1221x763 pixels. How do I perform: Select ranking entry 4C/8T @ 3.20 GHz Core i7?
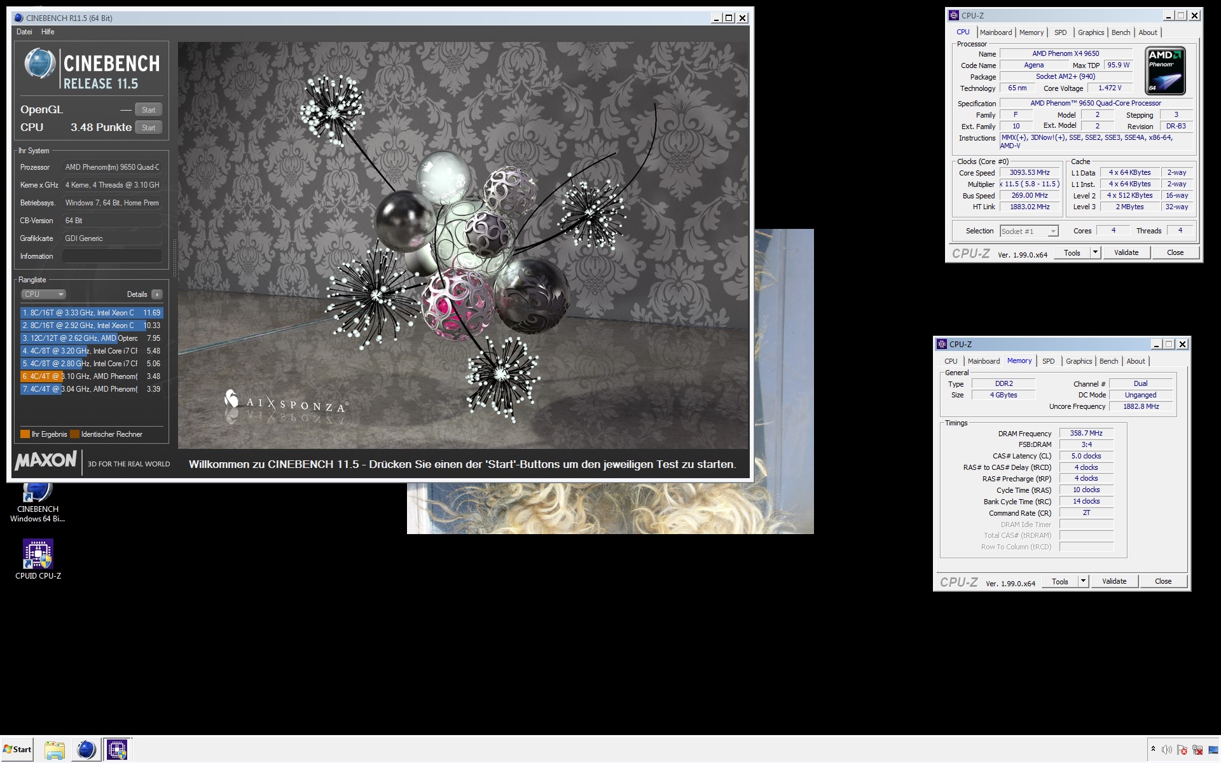coord(92,351)
